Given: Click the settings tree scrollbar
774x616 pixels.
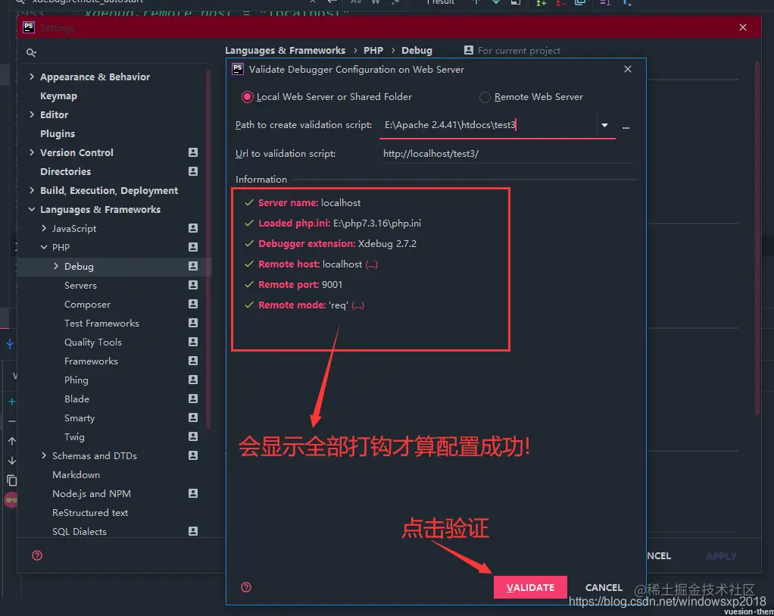Looking at the screenshot, I should pos(208,249).
